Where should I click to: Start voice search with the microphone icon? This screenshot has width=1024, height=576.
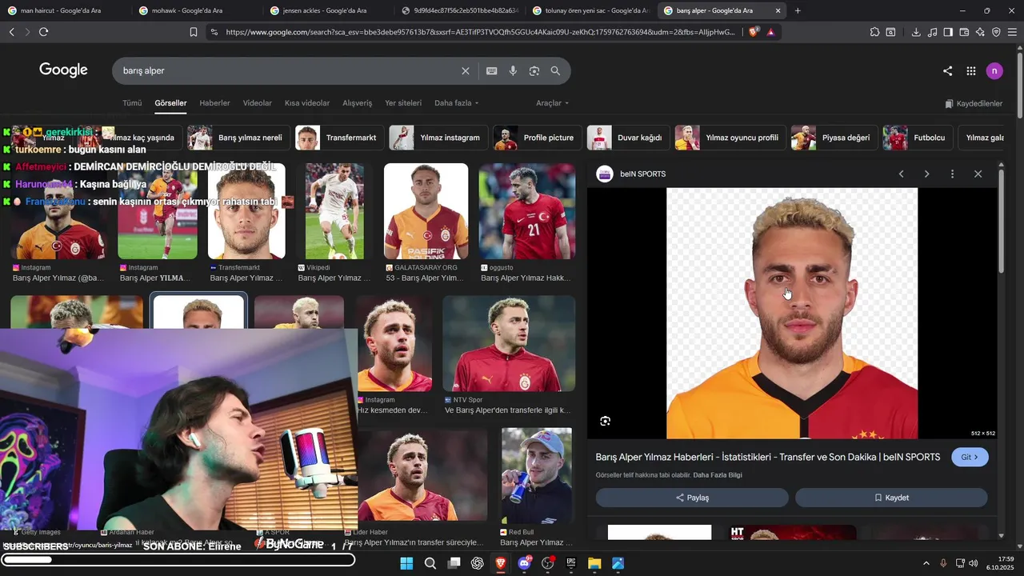pyautogui.click(x=513, y=71)
